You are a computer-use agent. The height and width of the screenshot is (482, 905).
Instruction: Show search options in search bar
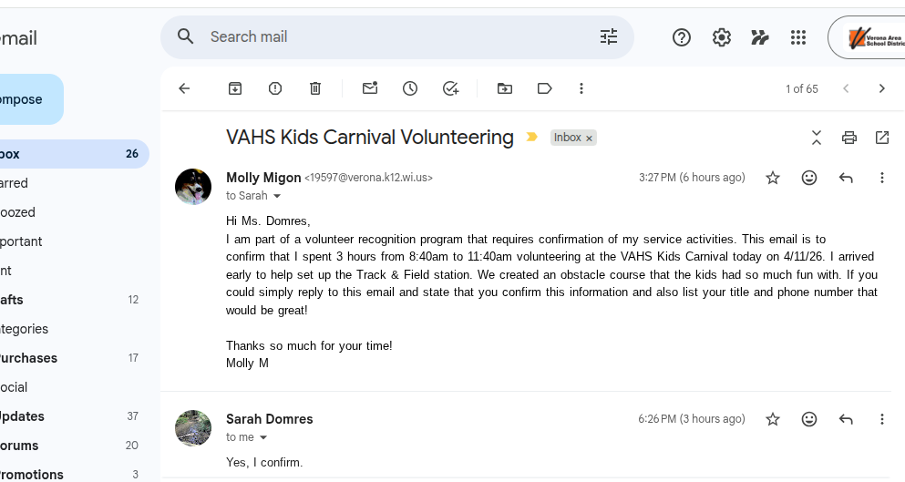pos(609,36)
